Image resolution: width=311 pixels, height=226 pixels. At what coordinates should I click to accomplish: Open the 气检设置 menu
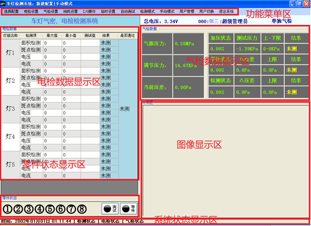point(51,12)
